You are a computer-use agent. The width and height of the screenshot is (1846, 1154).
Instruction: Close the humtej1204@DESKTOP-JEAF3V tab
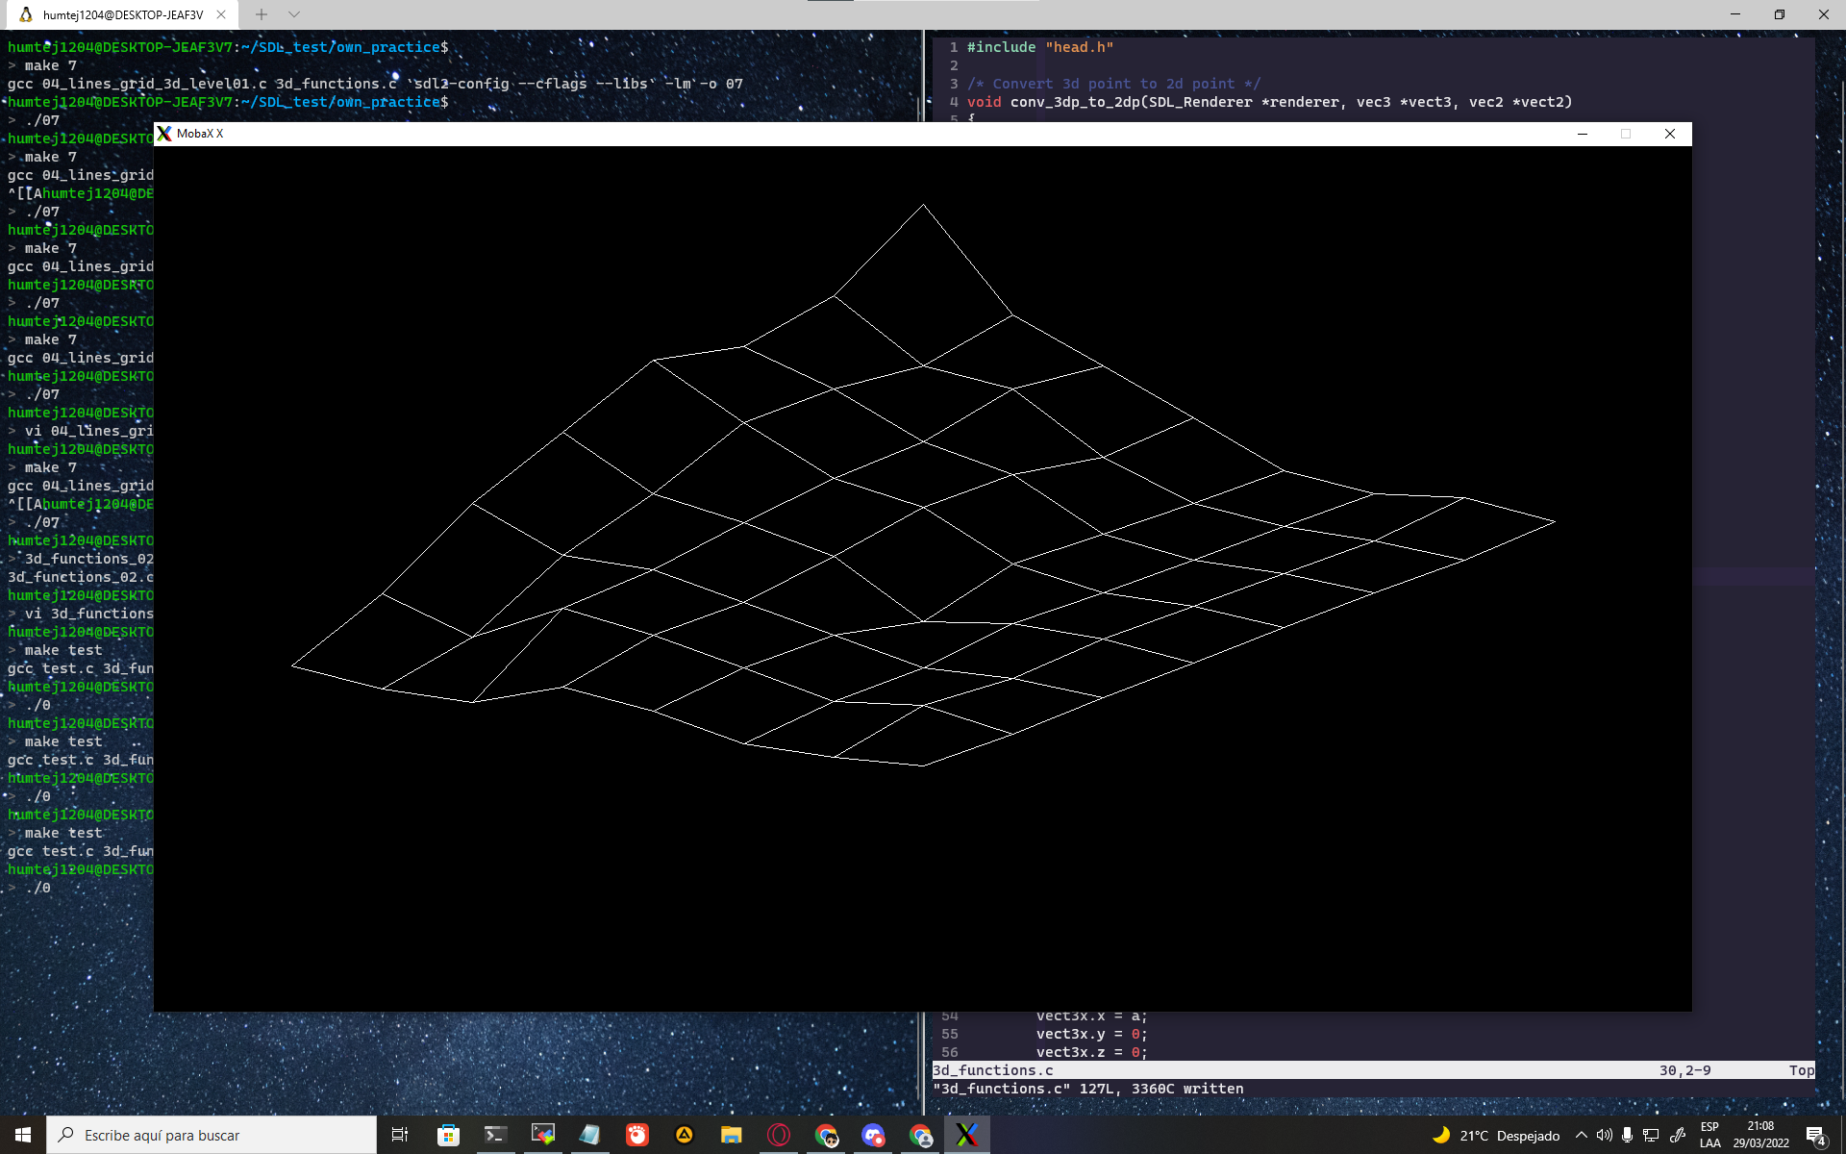pos(221,14)
